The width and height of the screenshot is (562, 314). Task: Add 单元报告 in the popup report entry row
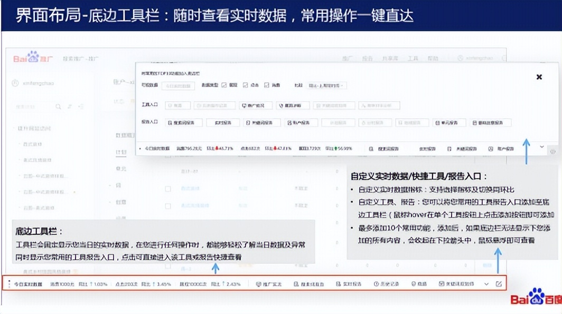449,123
